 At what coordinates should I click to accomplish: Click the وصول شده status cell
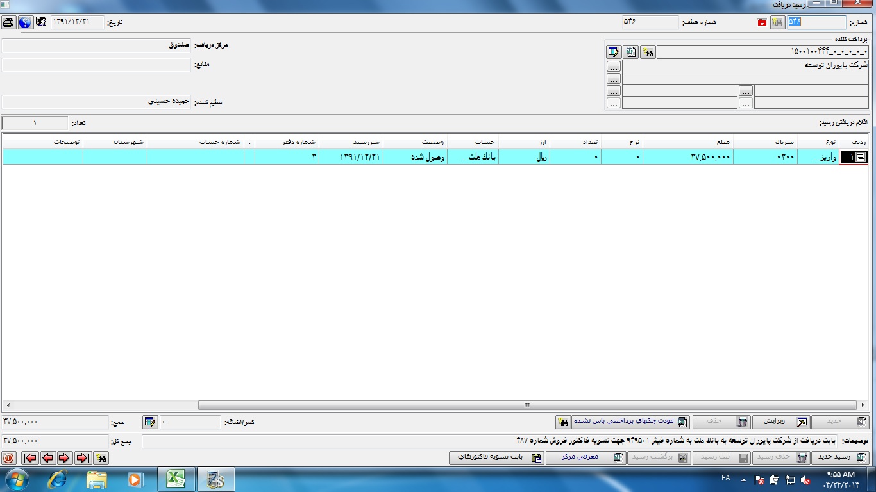coord(415,157)
